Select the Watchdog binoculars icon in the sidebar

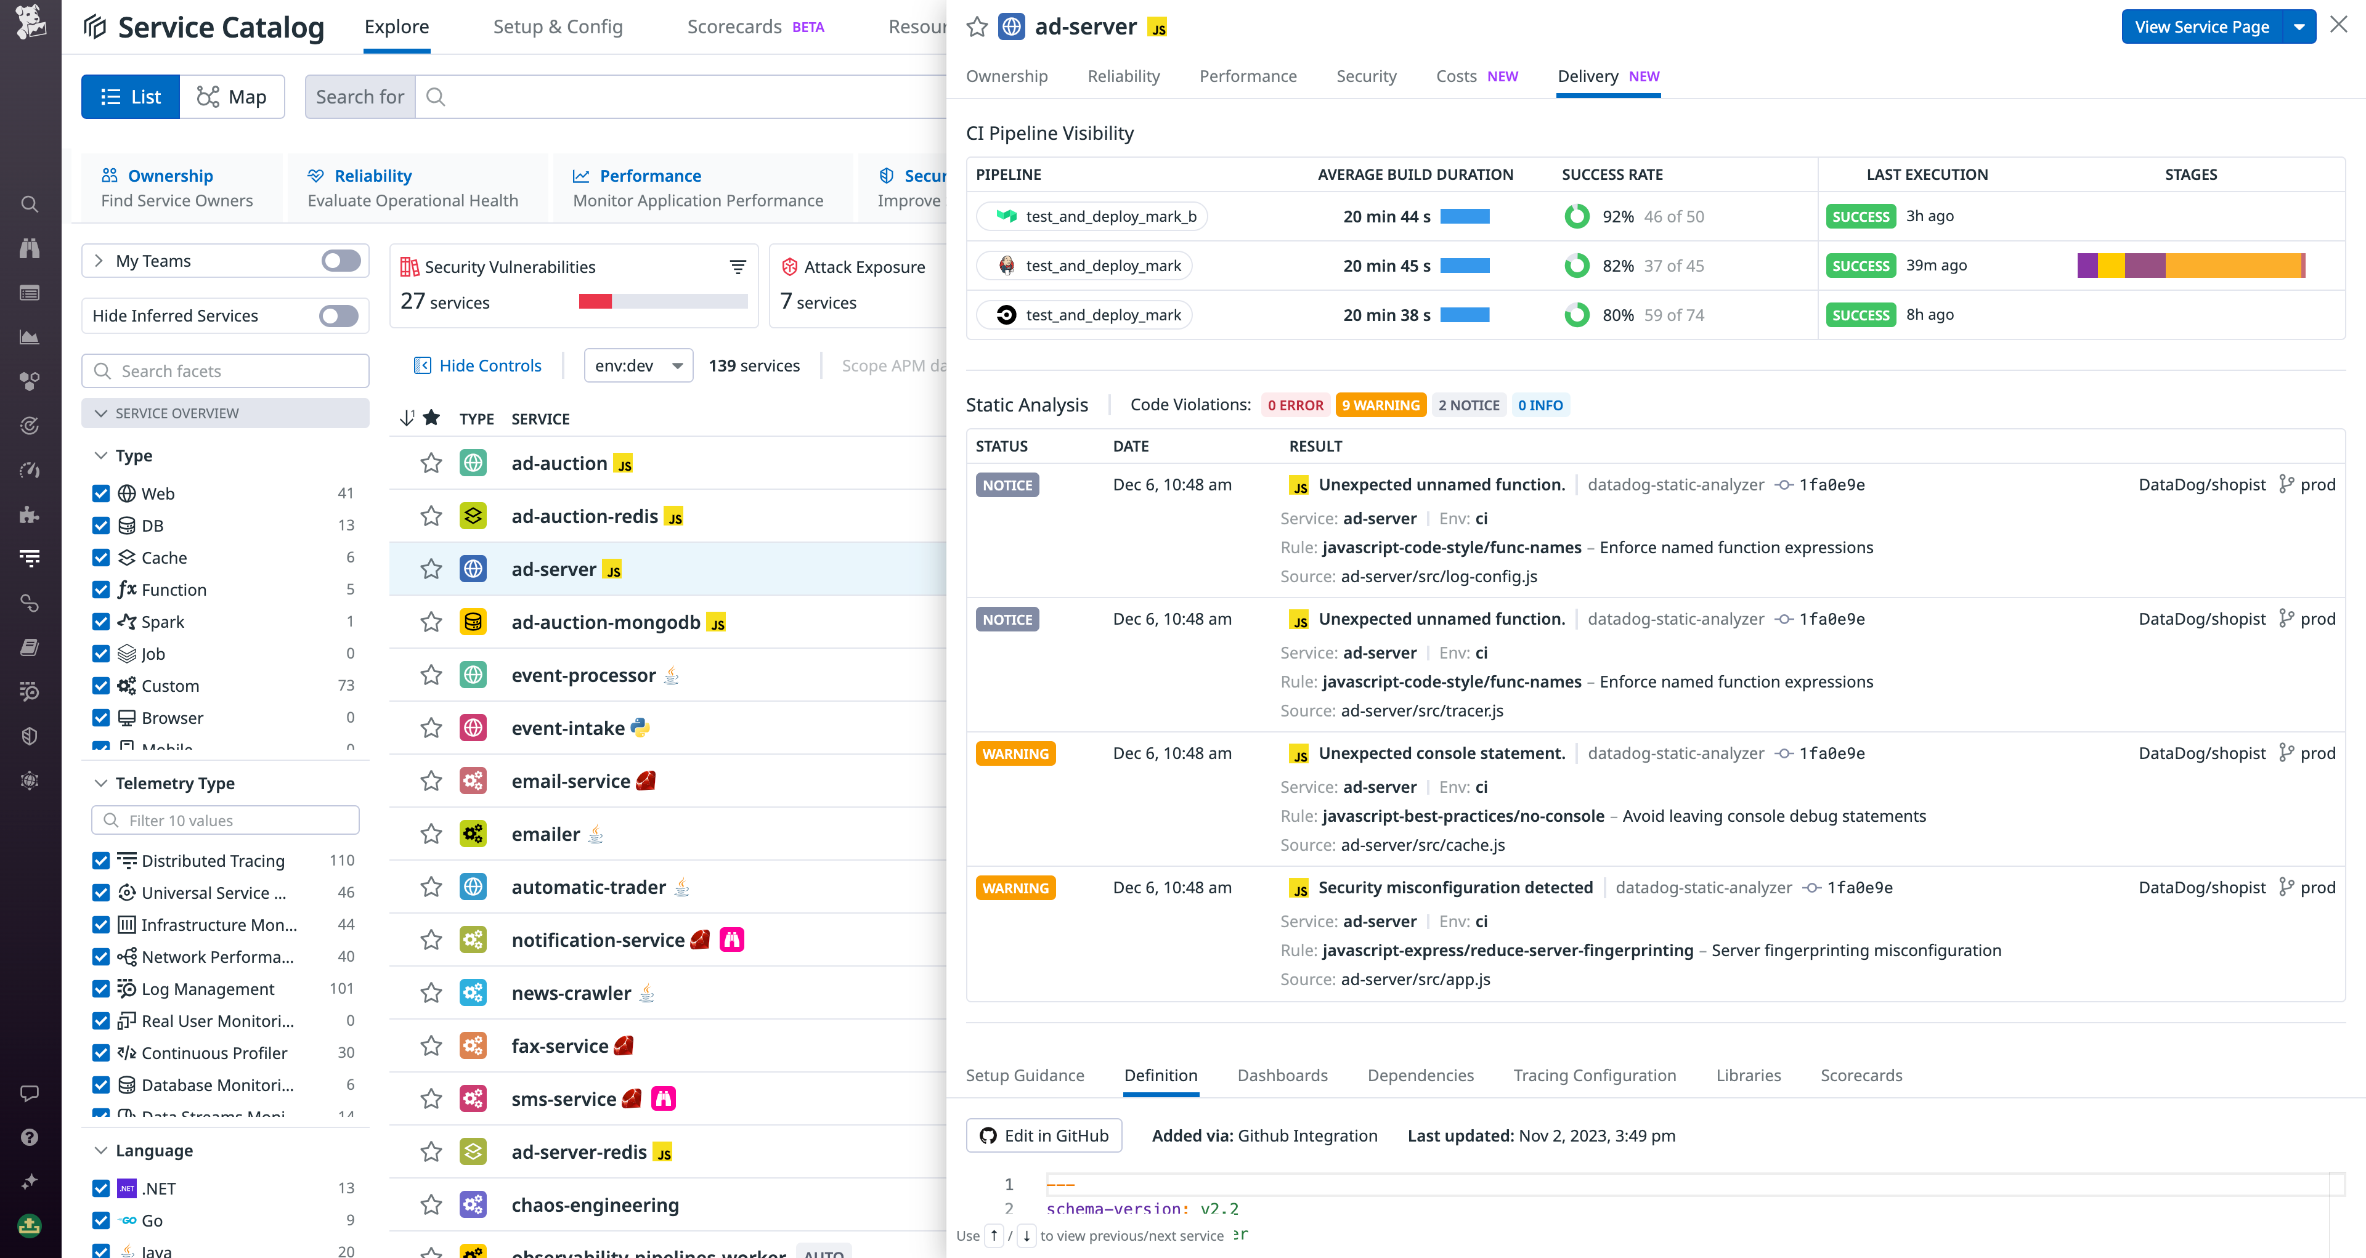[x=30, y=248]
